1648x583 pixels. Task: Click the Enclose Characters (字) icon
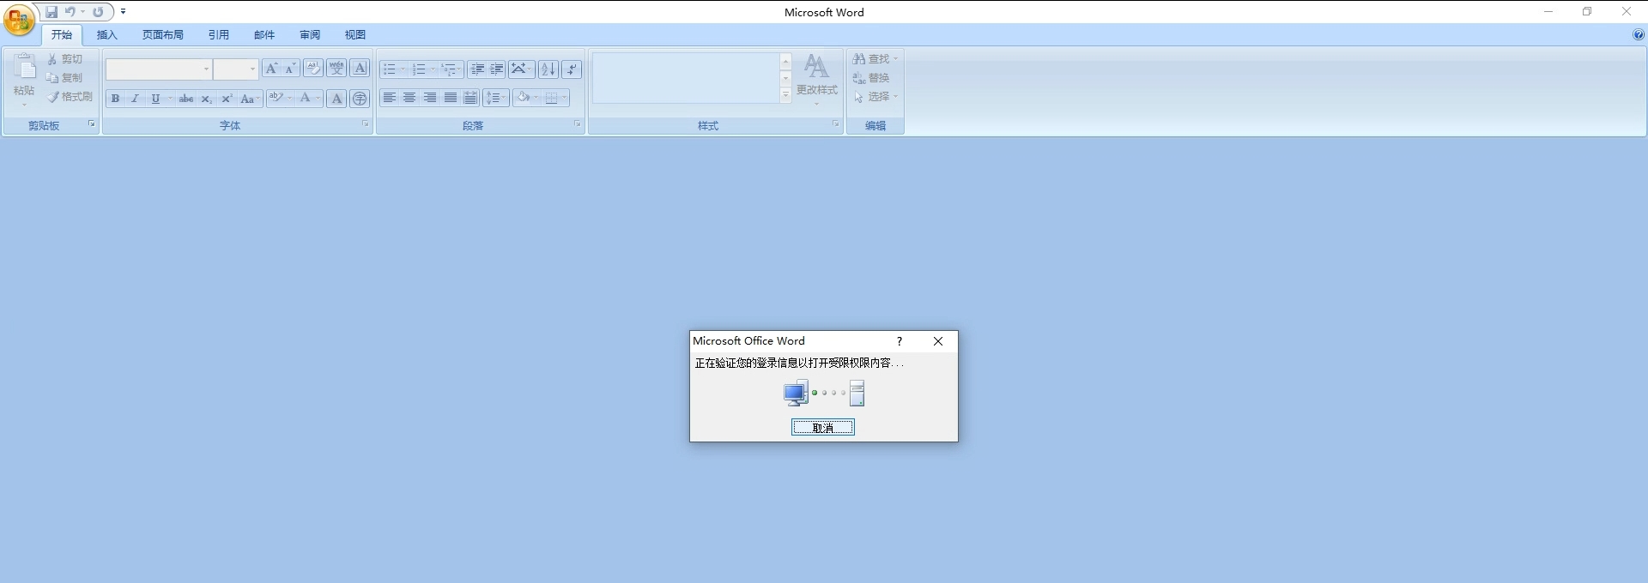click(x=360, y=99)
